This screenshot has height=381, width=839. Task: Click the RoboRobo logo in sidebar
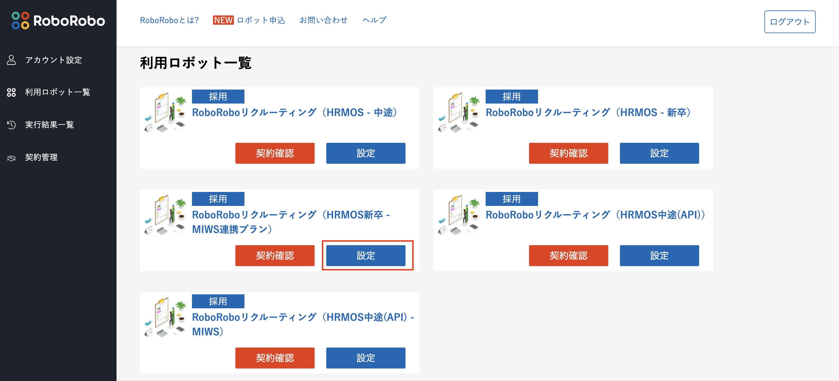coord(58,21)
